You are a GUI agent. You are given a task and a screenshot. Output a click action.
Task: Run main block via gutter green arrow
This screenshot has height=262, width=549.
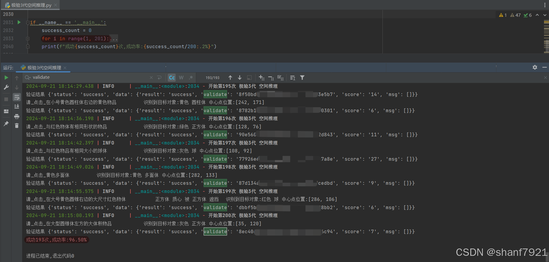19,22
